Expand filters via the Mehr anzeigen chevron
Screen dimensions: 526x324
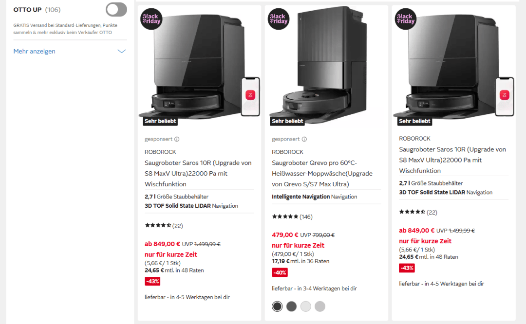point(122,52)
